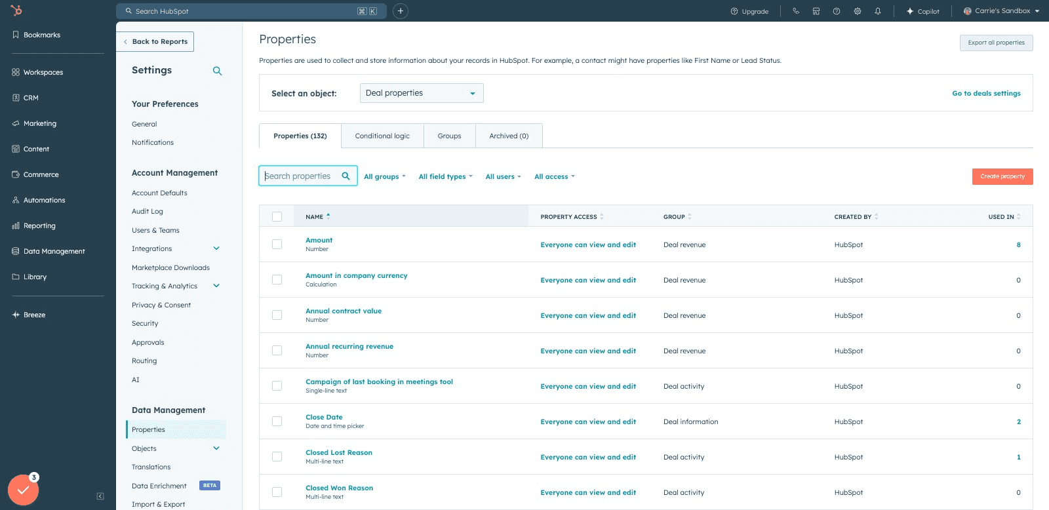Follow the Go to deals settings link

point(986,93)
